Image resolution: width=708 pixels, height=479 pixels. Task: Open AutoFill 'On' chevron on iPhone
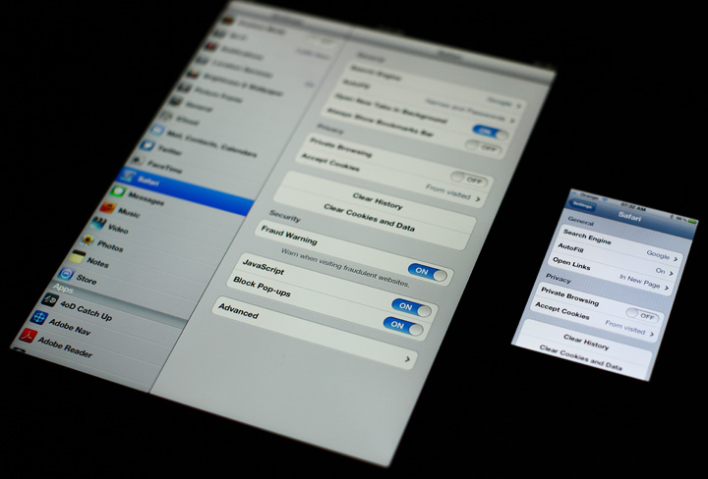(x=671, y=273)
